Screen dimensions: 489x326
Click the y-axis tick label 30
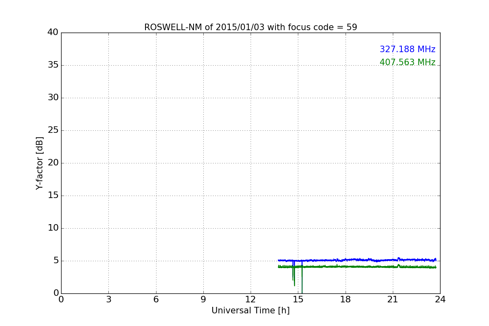(53, 98)
